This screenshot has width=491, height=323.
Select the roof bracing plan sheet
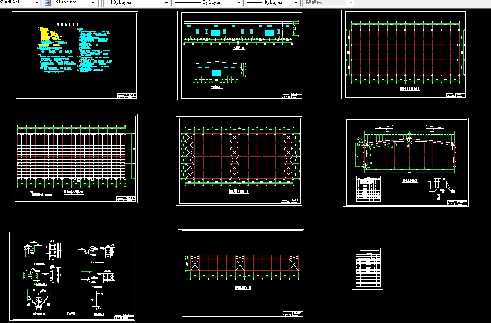pyautogui.click(x=239, y=161)
